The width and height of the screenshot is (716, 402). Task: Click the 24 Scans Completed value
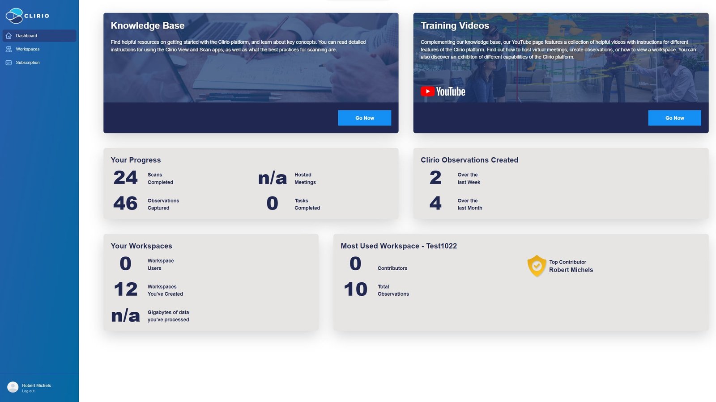(x=125, y=178)
